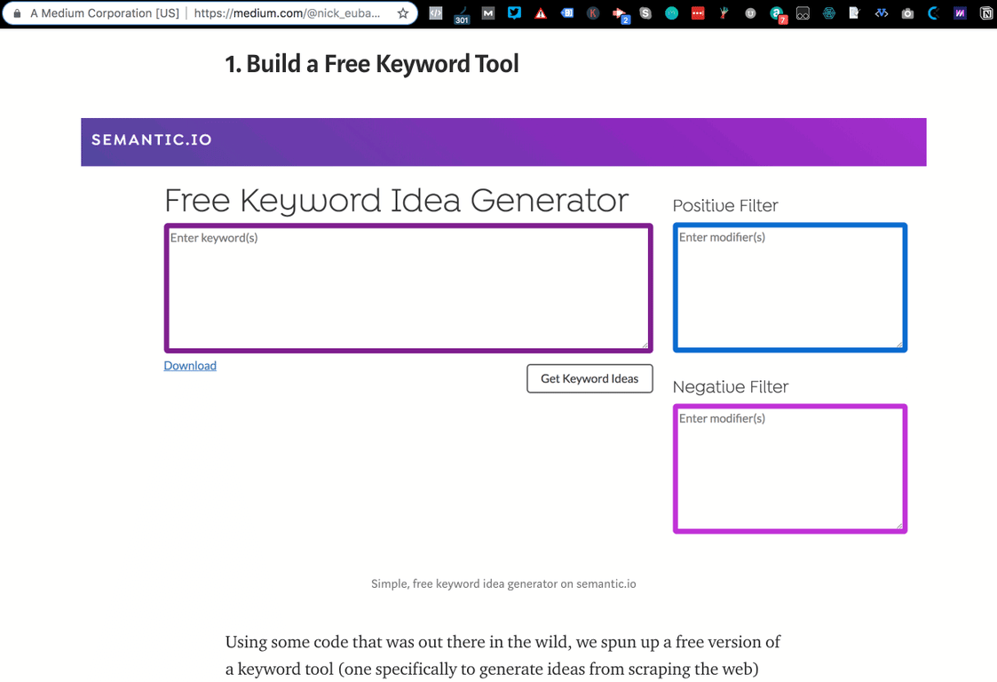Click the red K circle extension

click(x=592, y=13)
